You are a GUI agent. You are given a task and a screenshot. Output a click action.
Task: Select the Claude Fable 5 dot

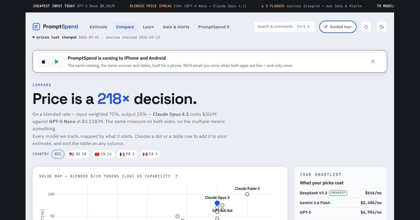(x=247, y=194)
